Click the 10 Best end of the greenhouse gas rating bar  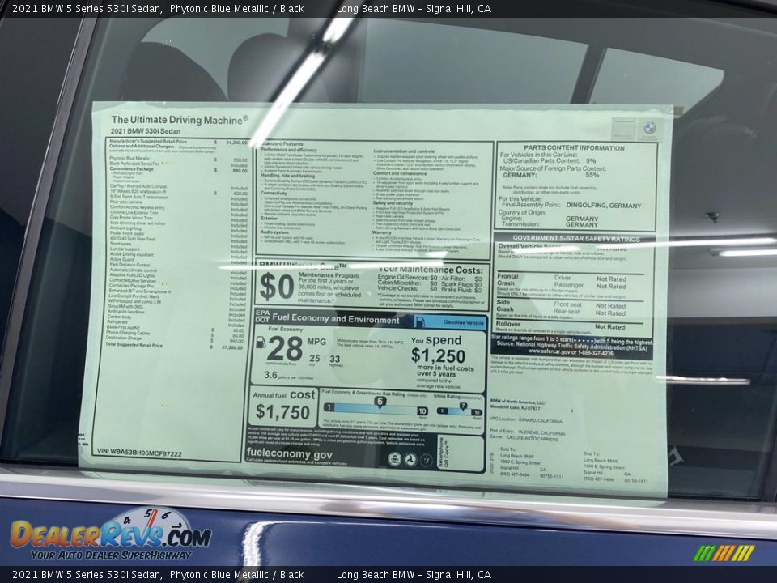[x=422, y=411]
